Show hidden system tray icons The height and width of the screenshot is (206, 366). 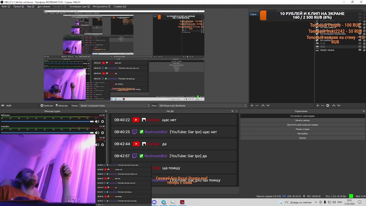point(316,202)
